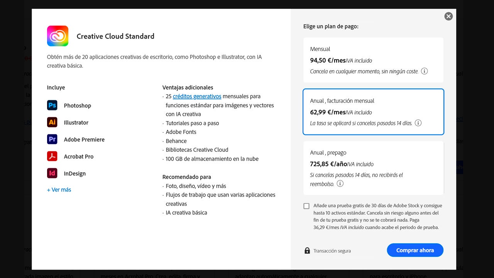This screenshot has height=278, width=494.
Task: Click the Creative Cloud logo icon
Action: [x=58, y=36]
